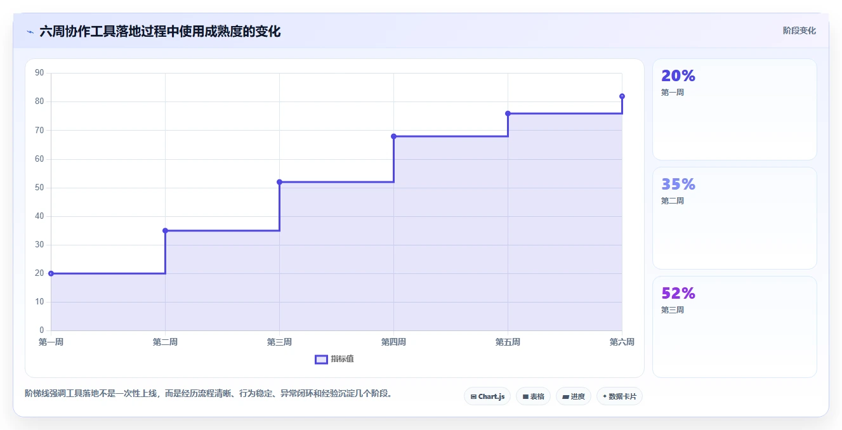Click the data point at 82 for 第六周
The height and width of the screenshot is (430, 842).
click(622, 96)
